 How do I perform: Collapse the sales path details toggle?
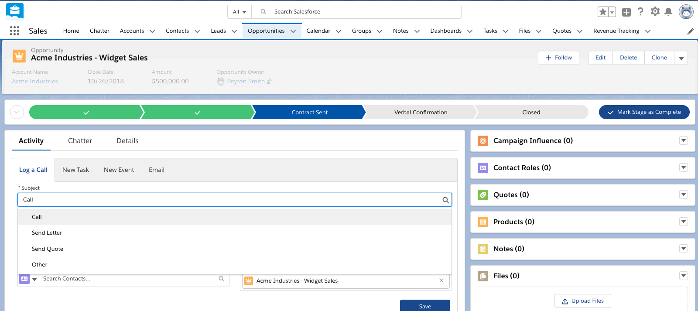[x=17, y=112]
